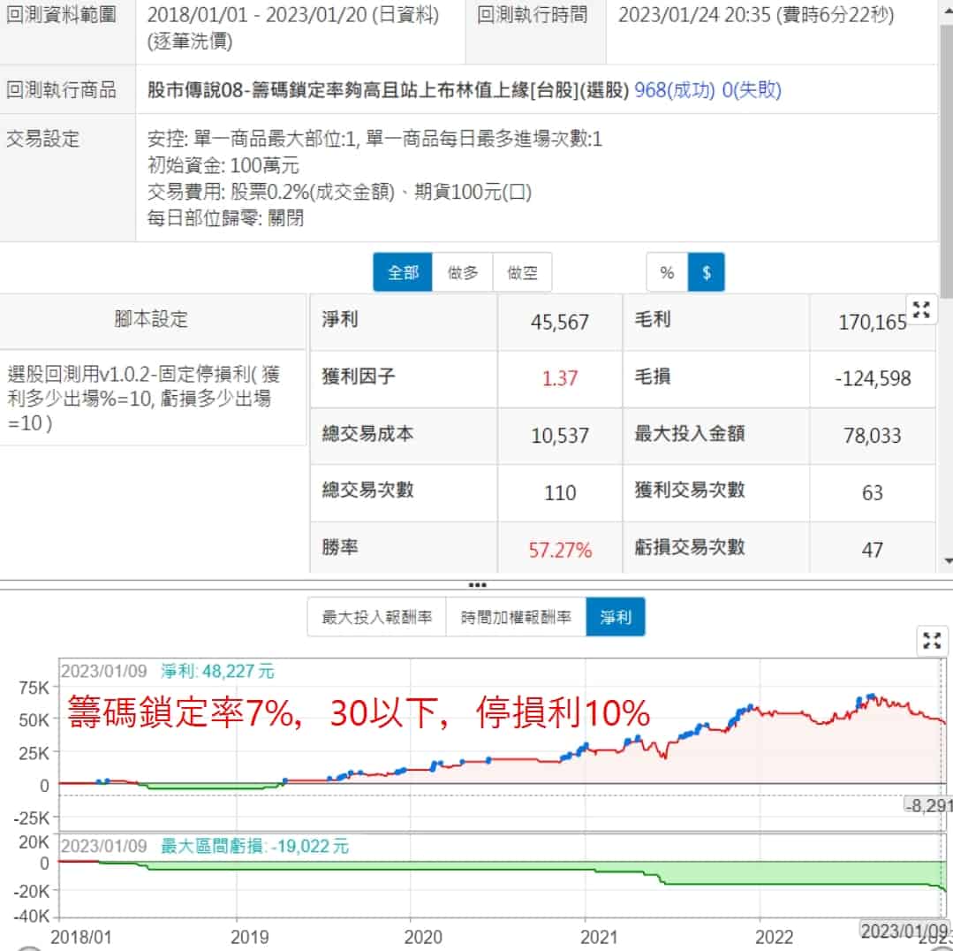Switch filter to 做空 trades

click(522, 272)
